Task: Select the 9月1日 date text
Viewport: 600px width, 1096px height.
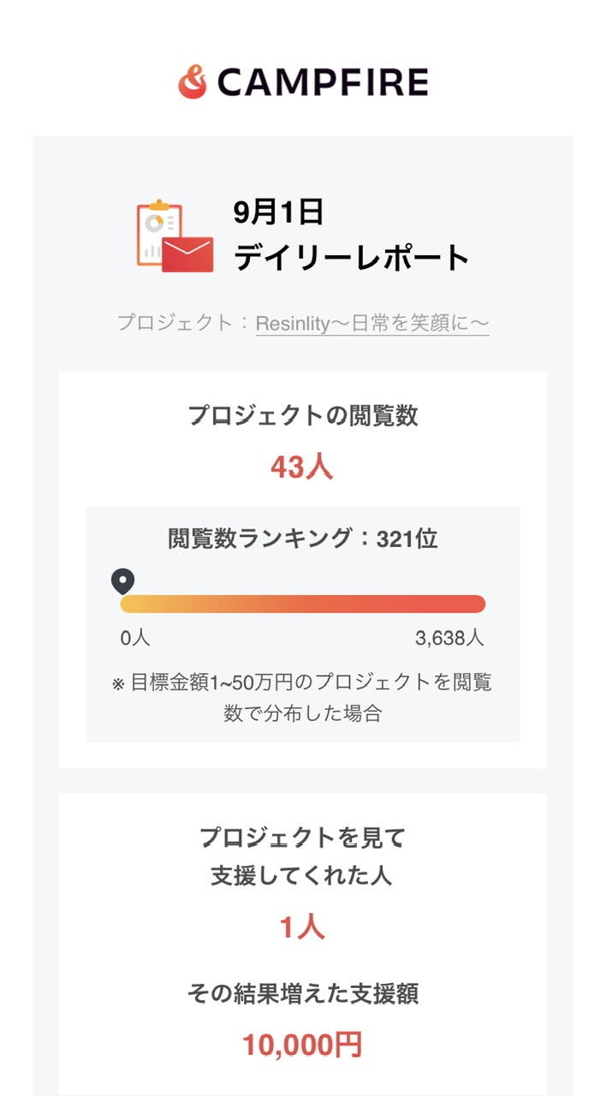Action: pyautogui.click(x=278, y=212)
